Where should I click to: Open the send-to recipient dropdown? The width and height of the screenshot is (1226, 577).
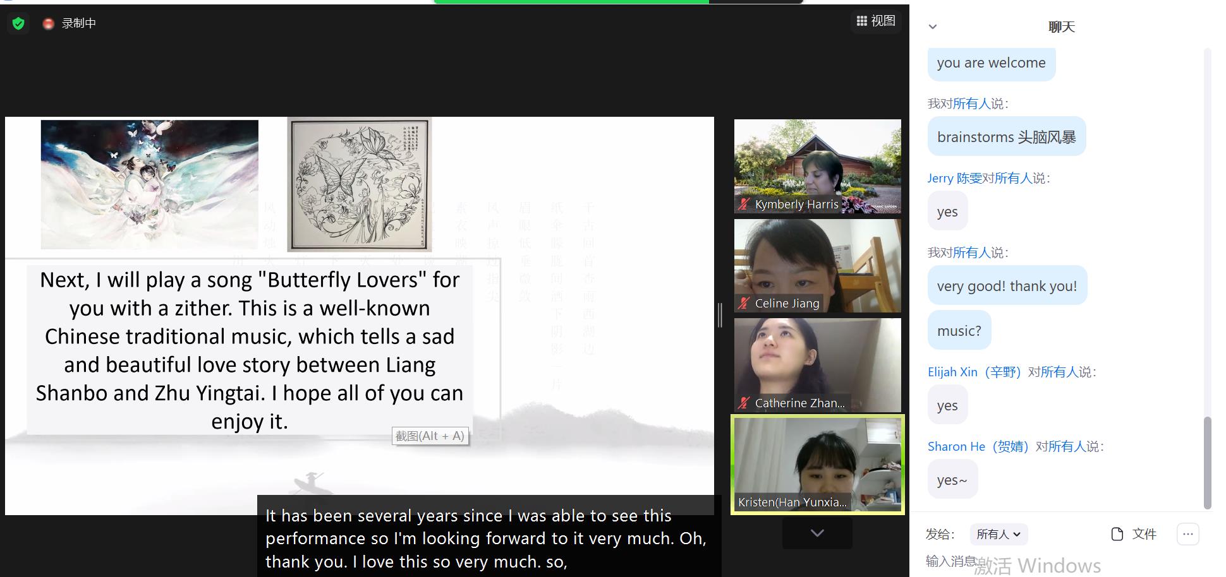pos(998,534)
